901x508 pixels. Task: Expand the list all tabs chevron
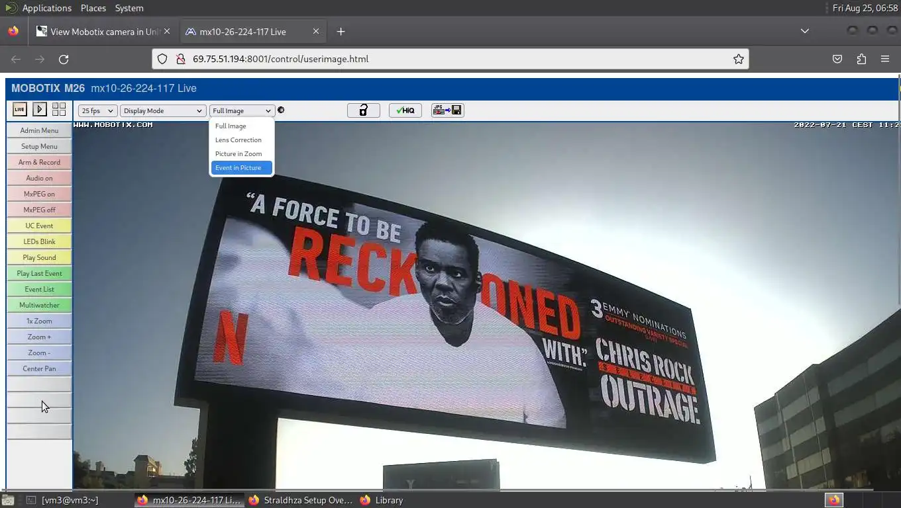click(x=804, y=31)
